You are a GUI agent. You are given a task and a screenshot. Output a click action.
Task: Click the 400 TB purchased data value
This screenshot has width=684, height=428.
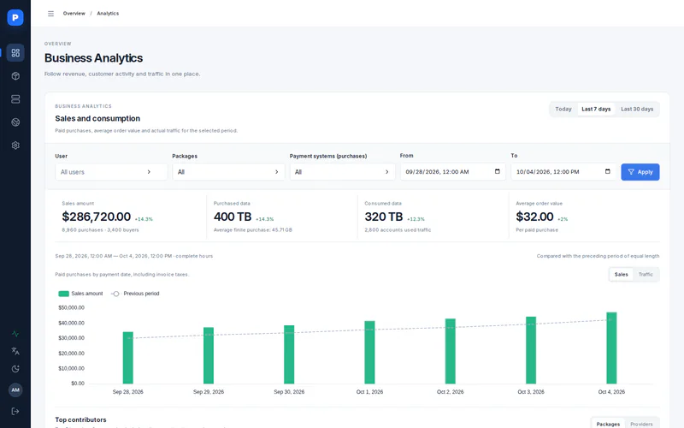pyautogui.click(x=233, y=217)
